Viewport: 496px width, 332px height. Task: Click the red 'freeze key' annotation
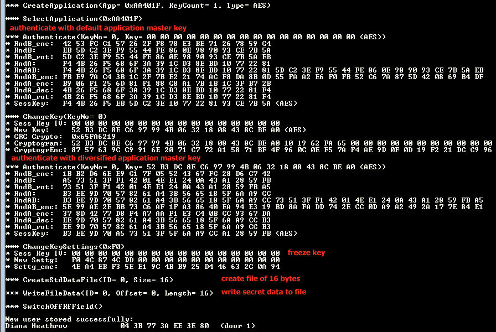click(x=306, y=253)
